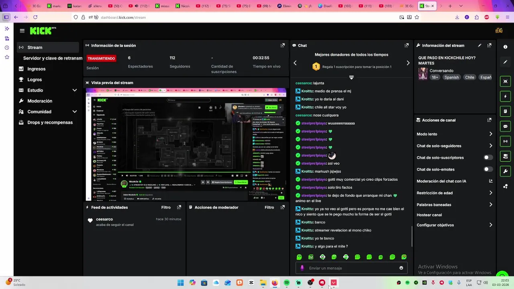Toggle the broadcast signal icon in right sidebar
514x289 pixels.
[505, 141]
